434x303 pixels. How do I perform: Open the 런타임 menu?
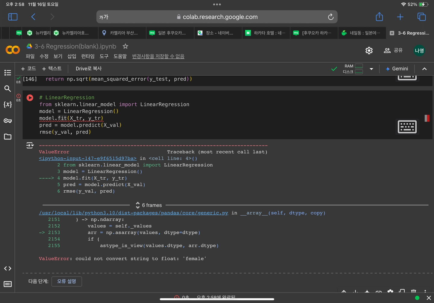click(88, 56)
